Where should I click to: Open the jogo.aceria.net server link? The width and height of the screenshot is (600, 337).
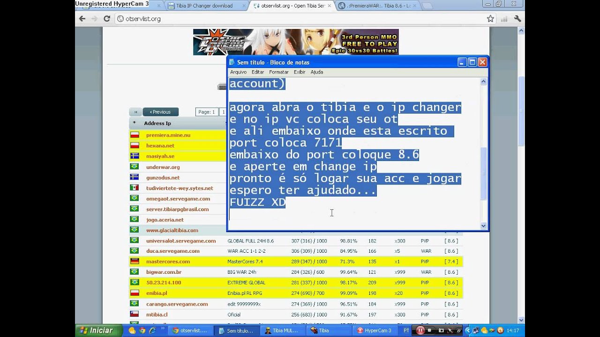165,220
